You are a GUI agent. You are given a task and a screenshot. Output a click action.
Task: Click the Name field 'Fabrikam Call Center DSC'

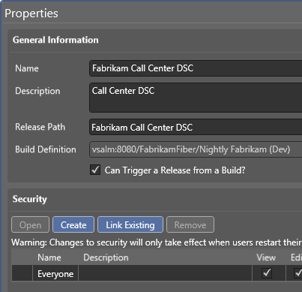196,68
